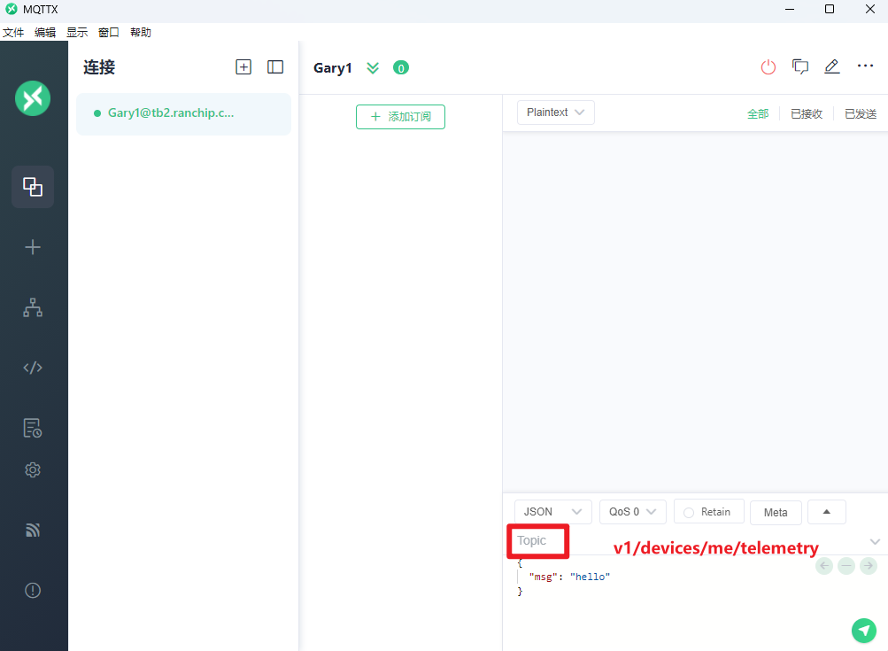The image size is (888, 651).
Task: Open the 显示 menu
Action: 77,32
